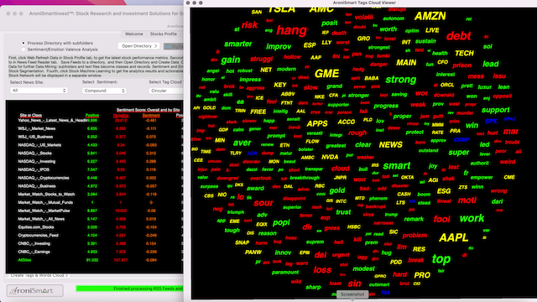Select the Equities.com_Stocks row

click(36, 227)
